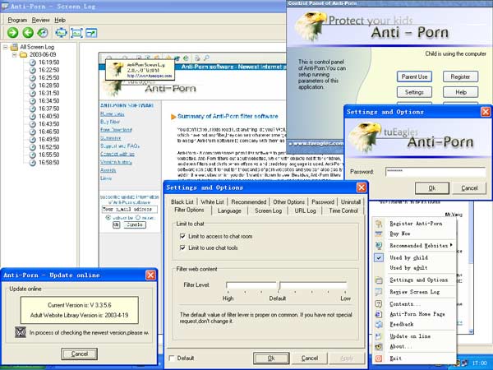Open the Time Control tab
The width and height of the screenshot is (493, 370).
pos(343,210)
